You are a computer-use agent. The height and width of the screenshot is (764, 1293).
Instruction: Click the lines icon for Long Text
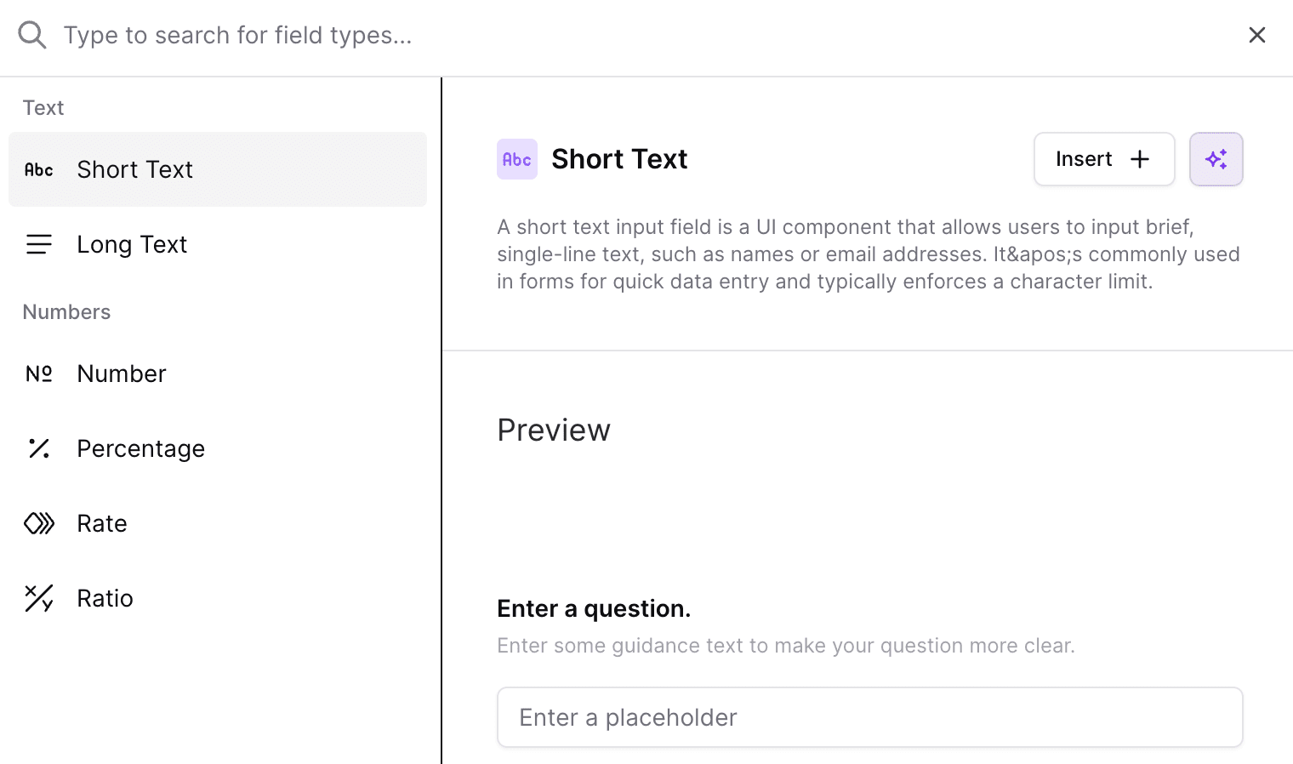click(39, 244)
